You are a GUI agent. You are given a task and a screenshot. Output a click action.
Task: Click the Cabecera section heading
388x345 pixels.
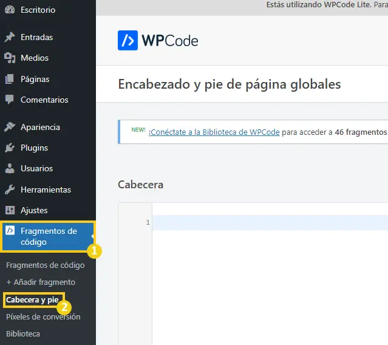(140, 185)
